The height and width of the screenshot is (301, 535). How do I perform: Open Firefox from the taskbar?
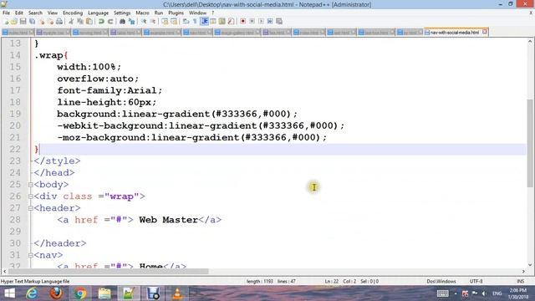tap(56, 293)
